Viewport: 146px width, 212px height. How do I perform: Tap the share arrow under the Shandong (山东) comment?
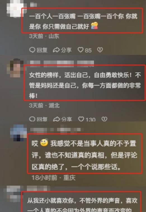56,50
